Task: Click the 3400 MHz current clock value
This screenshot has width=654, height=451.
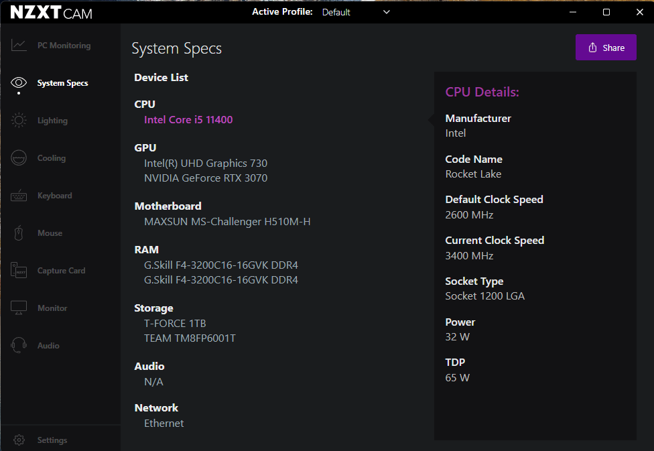Action: tap(469, 256)
